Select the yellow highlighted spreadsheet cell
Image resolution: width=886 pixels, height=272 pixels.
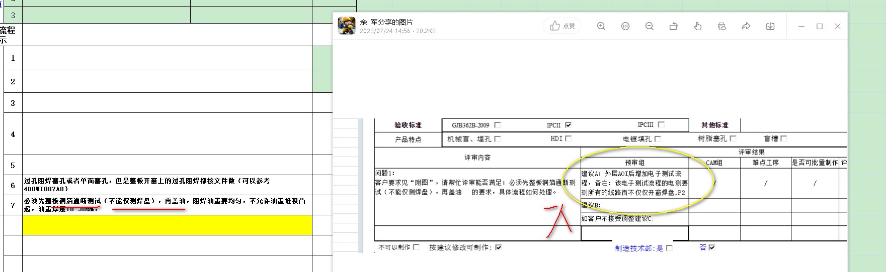167,225
